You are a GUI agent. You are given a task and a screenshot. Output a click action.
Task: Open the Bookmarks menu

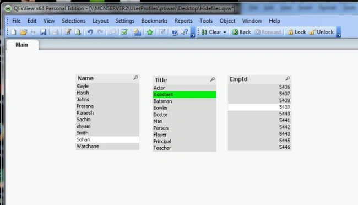[x=154, y=21]
